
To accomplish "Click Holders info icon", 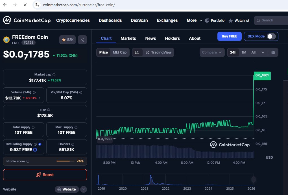I will point(73,144).
